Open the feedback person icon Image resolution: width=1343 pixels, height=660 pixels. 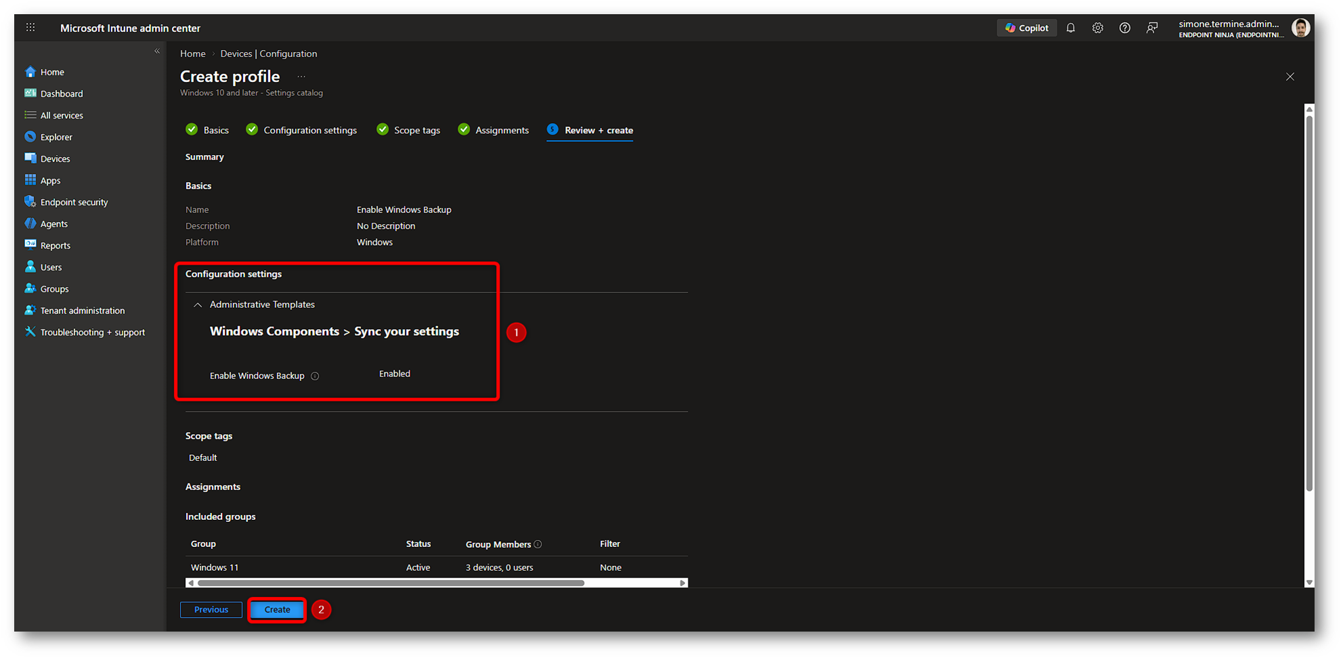click(x=1152, y=28)
